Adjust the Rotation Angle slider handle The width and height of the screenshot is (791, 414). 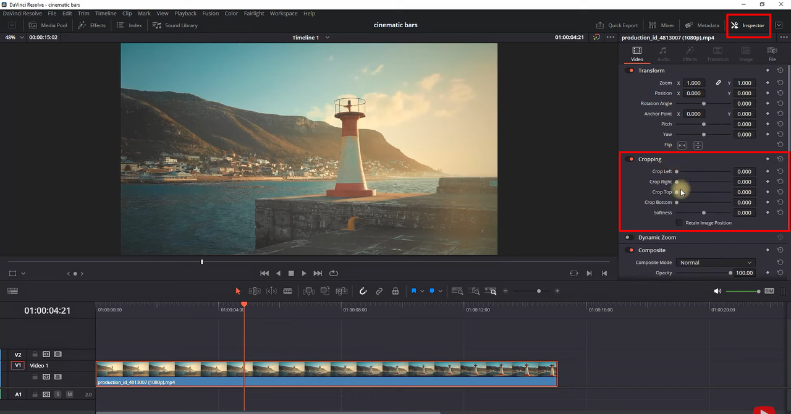pyautogui.click(x=704, y=104)
